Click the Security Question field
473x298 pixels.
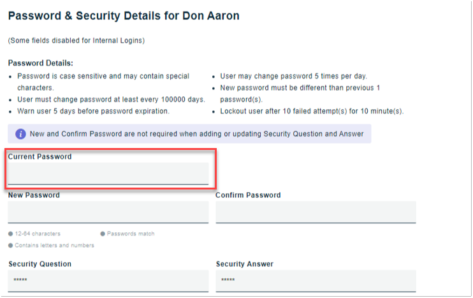(108, 281)
